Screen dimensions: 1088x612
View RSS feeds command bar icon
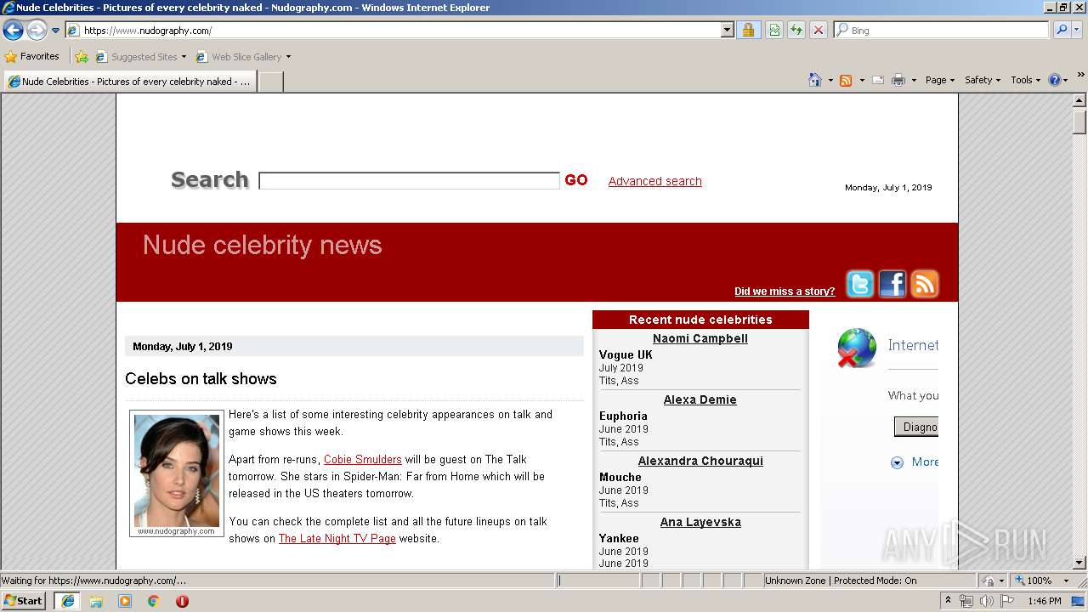coord(846,80)
